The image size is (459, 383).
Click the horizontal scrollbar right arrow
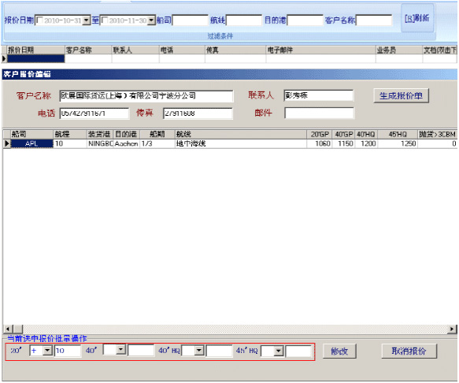click(453, 329)
